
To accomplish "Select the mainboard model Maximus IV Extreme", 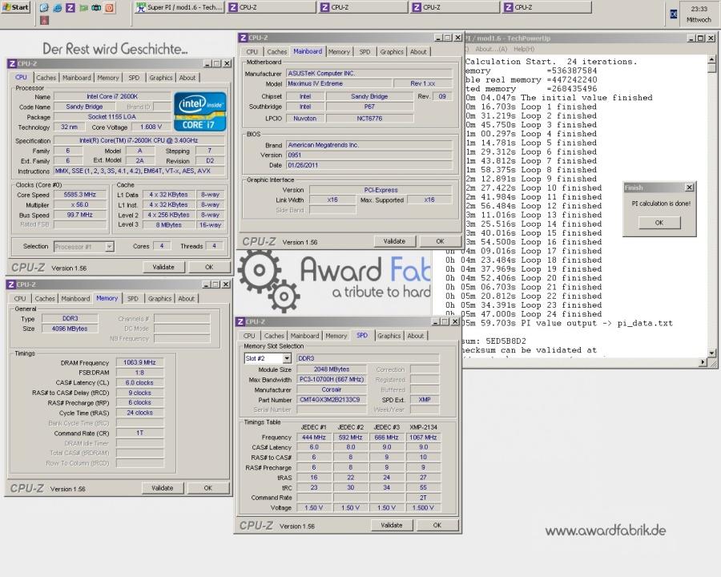I will pos(340,83).
